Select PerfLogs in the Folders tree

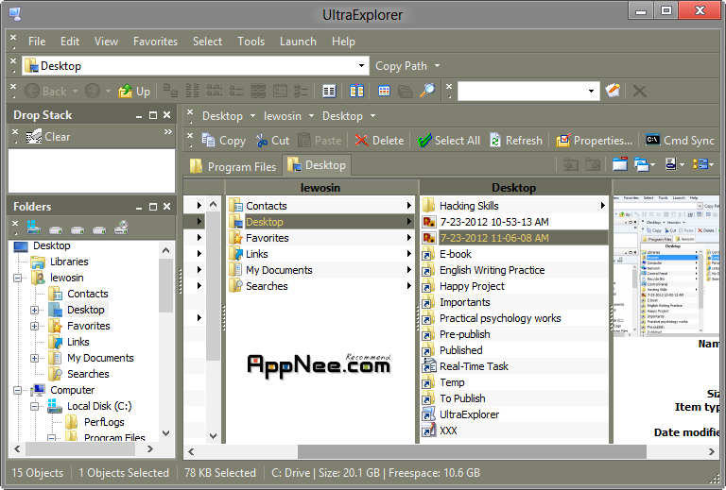(x=104, y=422)
